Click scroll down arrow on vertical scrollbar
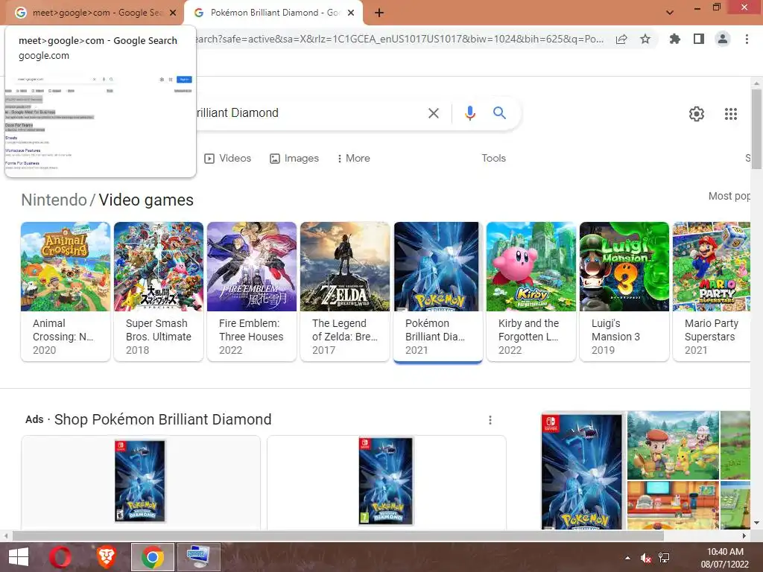The image size is (763, 572). pyautogui.click(x=756, y=523)
